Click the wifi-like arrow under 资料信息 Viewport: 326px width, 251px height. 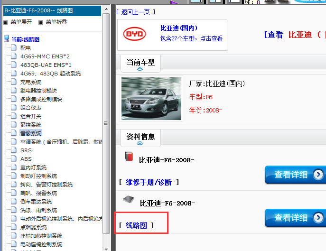[140, 143]
